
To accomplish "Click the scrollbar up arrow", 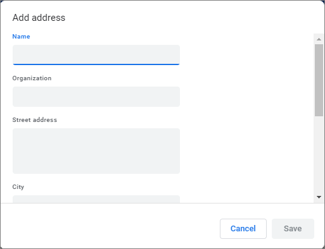I will coord(319,39).
